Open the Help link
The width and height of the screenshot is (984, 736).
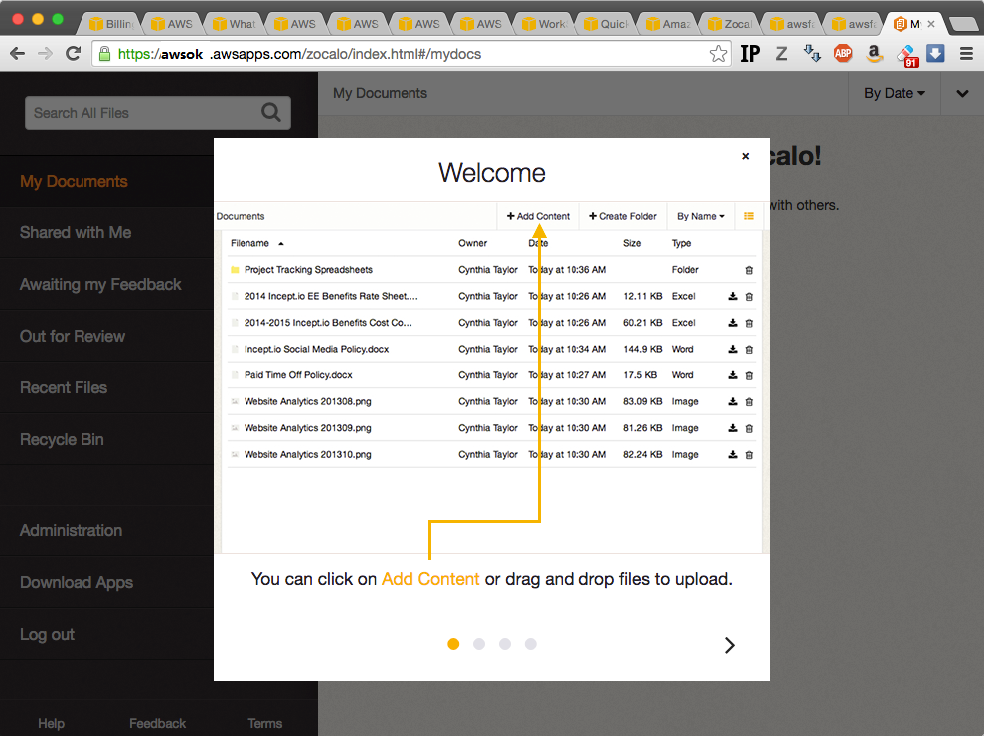51,723
